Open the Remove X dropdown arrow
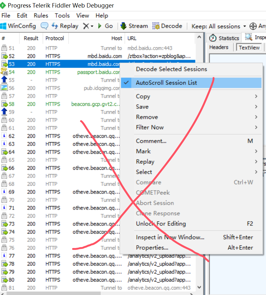Screen dimensions: 266x295 pyautogui.click(x=92, y=26)
